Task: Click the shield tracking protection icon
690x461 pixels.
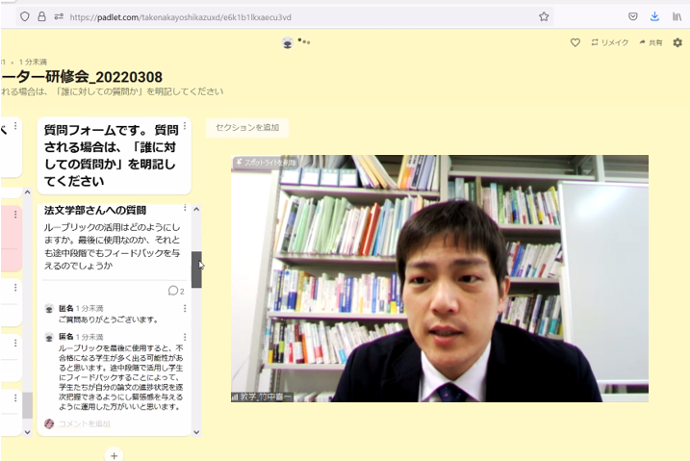Action: [x=25, y=16]
